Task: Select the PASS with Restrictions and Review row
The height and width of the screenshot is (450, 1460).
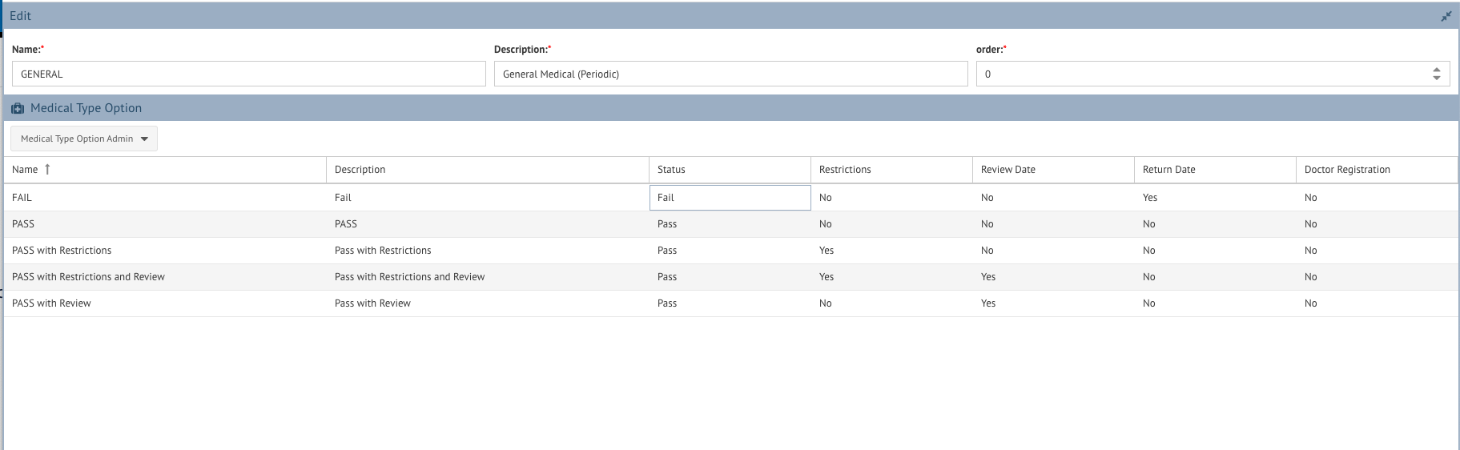Action: [x=730, y=277]
